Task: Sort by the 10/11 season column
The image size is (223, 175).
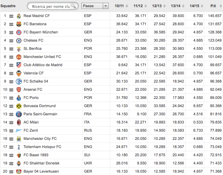Action: click(120, 6)
